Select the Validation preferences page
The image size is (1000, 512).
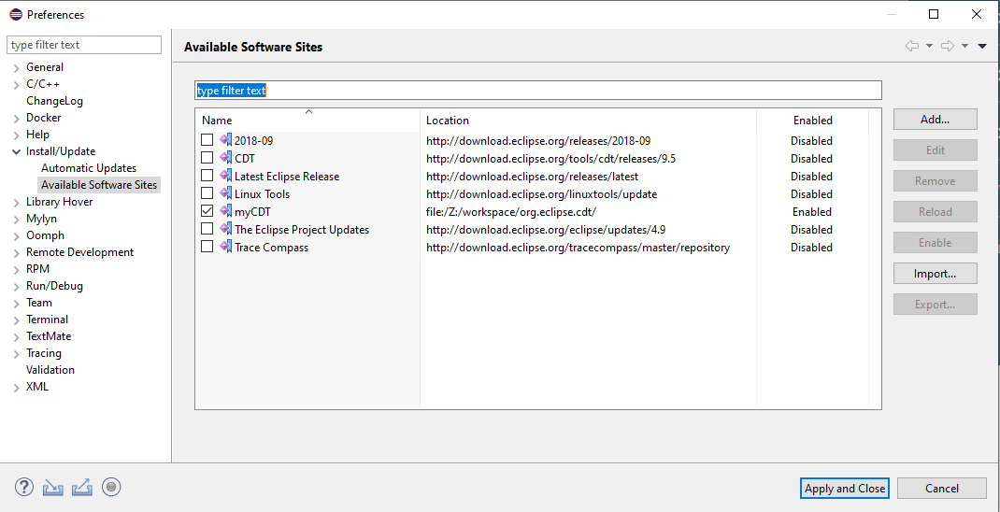point(50,370)
